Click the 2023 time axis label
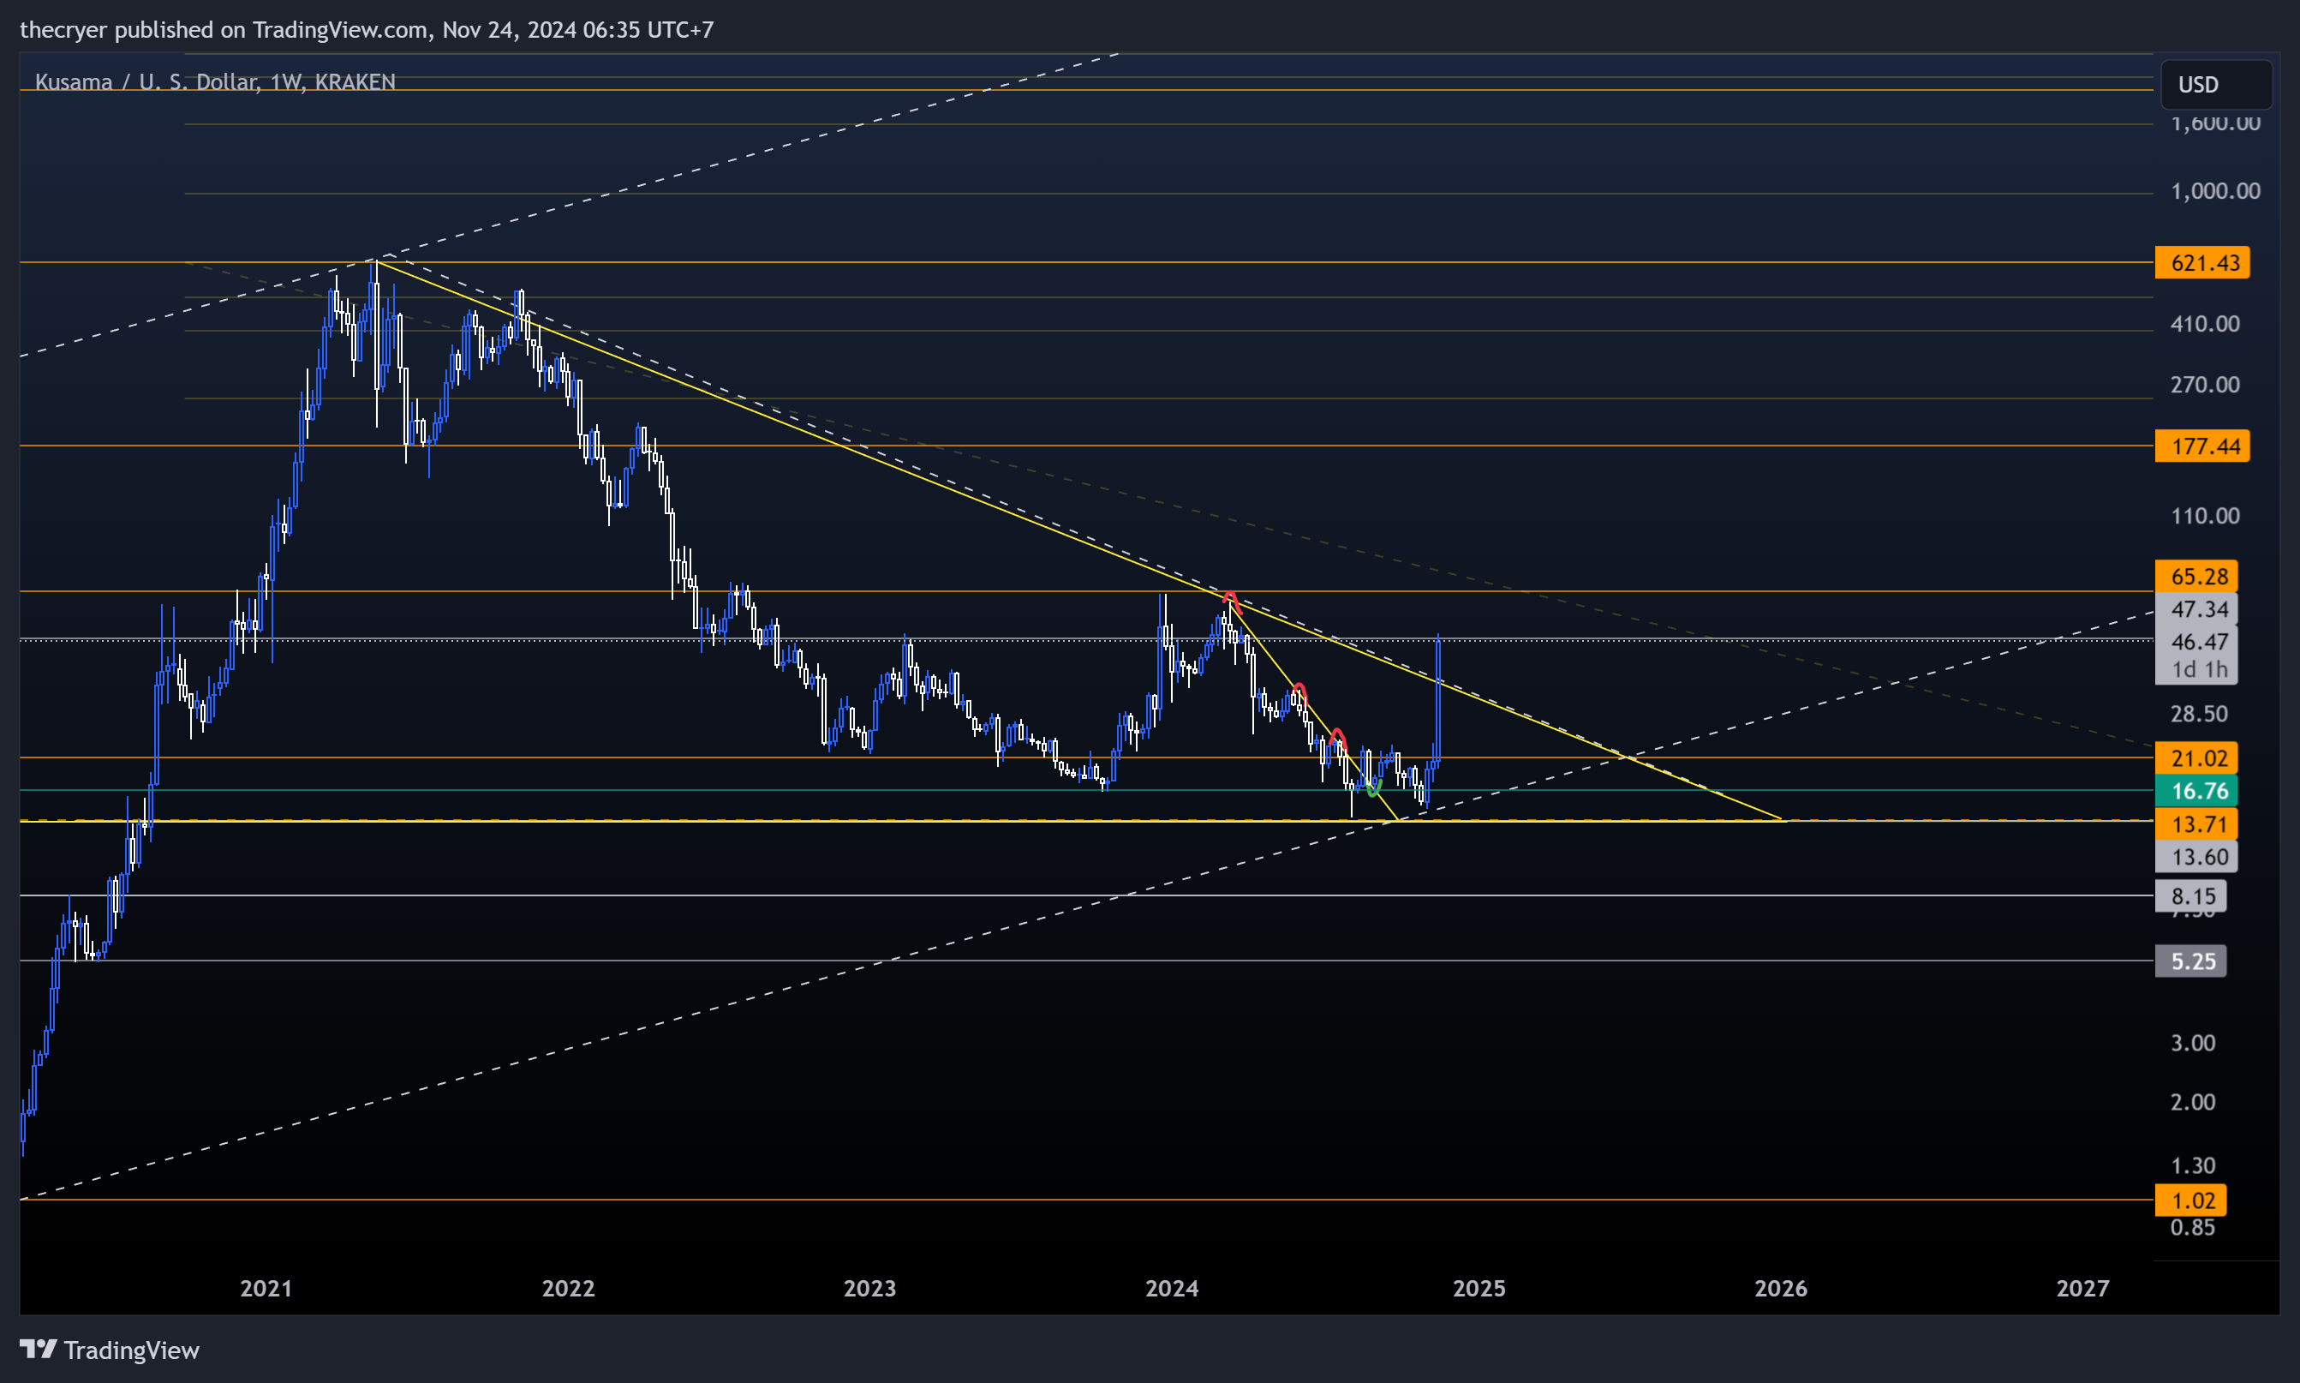2300x1383 pixels. click(870, 1289)
